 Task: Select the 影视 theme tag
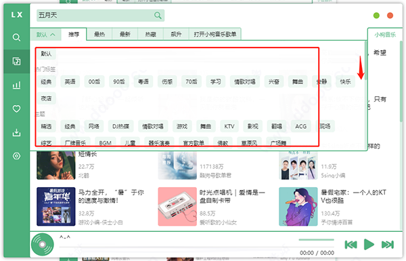pyautogui.click(x=253, y=126)
